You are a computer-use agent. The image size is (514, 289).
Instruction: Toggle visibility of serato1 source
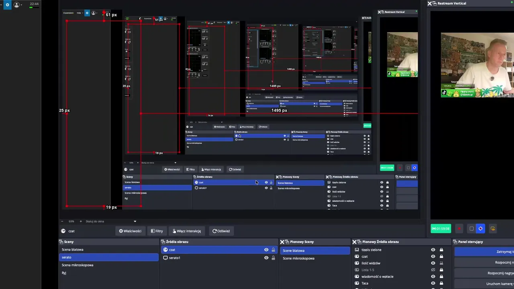click(266, 258)
